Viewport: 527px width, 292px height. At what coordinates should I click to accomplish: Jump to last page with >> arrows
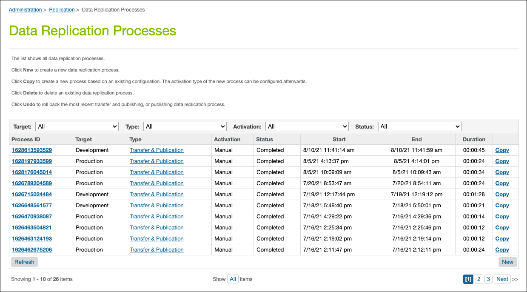[515, 279]
